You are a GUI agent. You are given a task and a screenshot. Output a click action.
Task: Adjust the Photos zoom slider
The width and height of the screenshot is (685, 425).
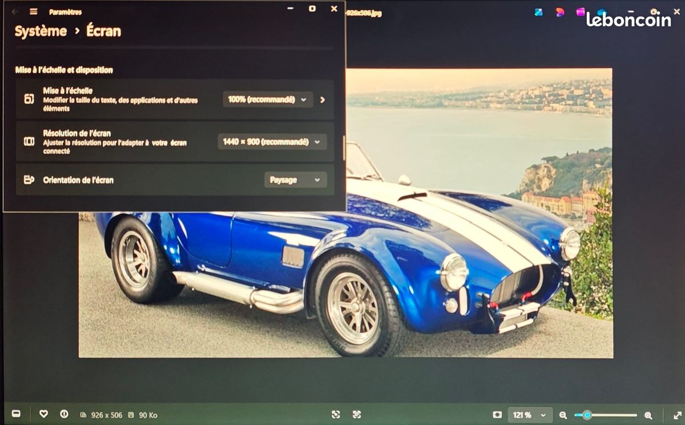[606, 415]
